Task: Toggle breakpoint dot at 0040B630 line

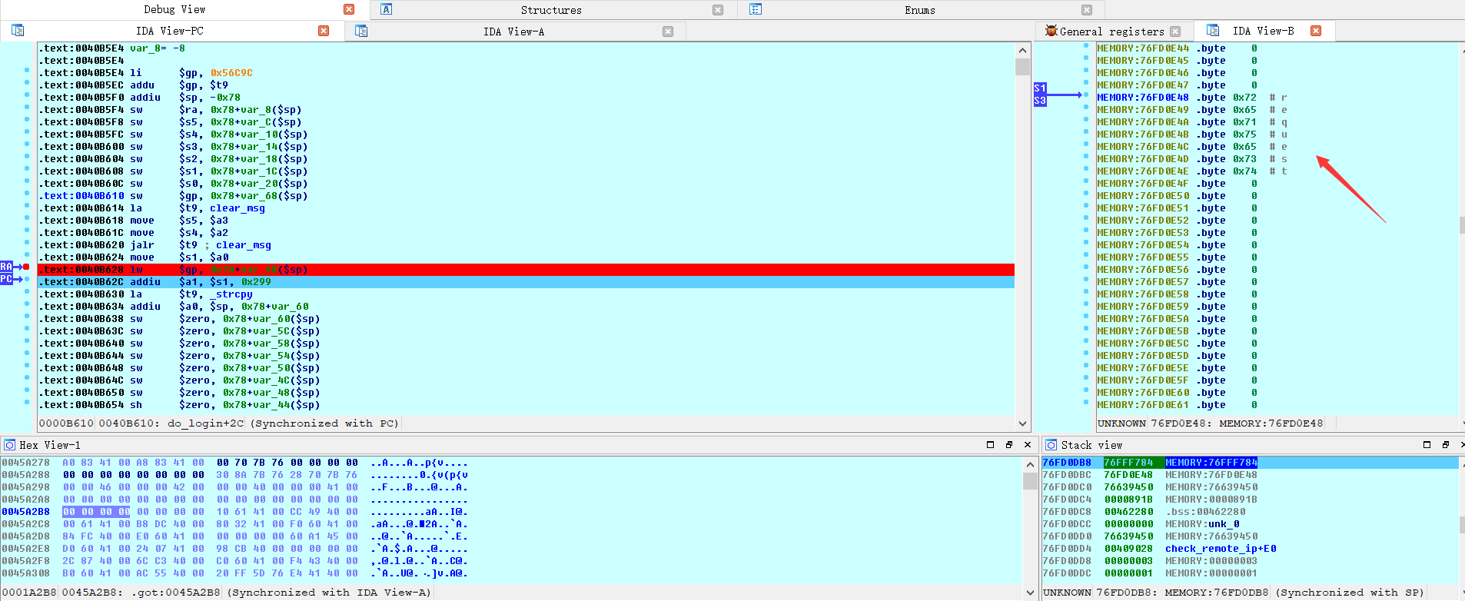Action: [x=27, y=292]
